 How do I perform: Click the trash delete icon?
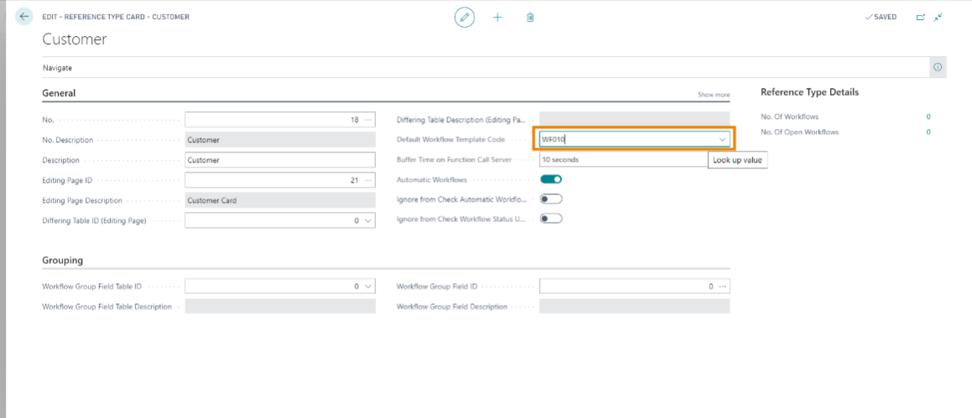click(530, 17)
